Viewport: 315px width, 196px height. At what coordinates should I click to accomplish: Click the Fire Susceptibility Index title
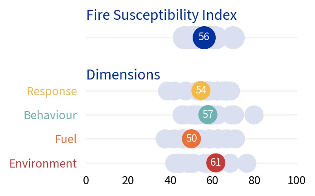pos(161,15)
